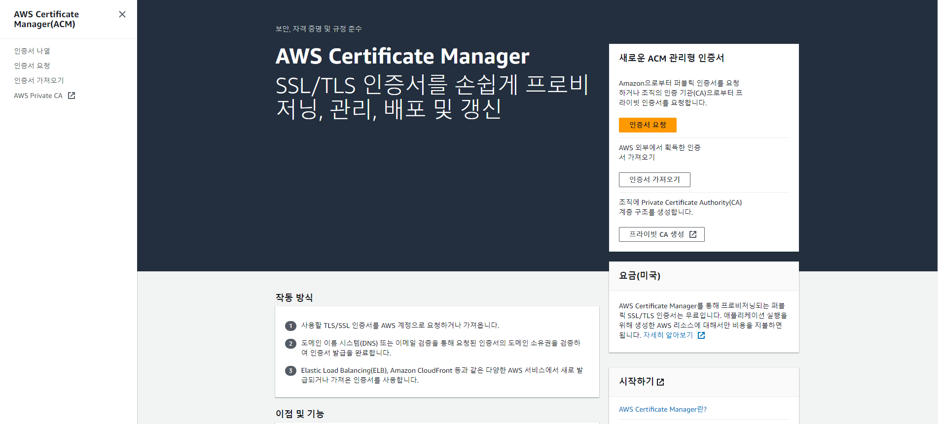This screenshot has width=938, height=424.
Task: Click the 인증서 가져오기 button in card
Action: point(654,180)
